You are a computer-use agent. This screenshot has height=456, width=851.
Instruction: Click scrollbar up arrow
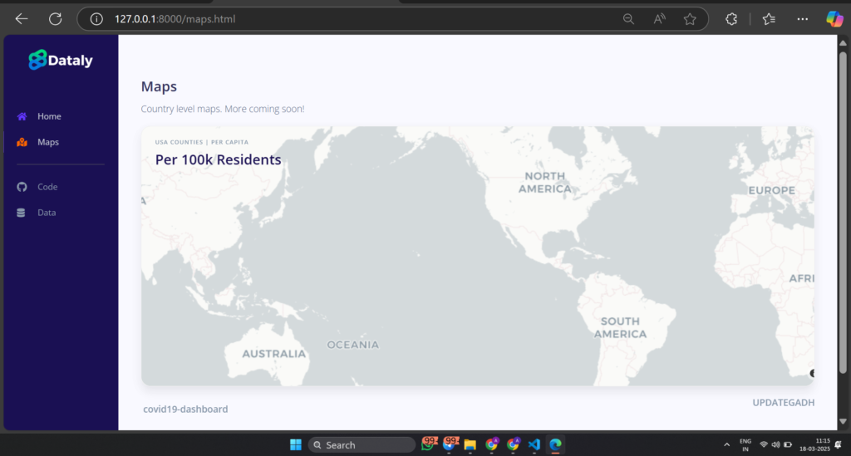(x=843, y=43)
